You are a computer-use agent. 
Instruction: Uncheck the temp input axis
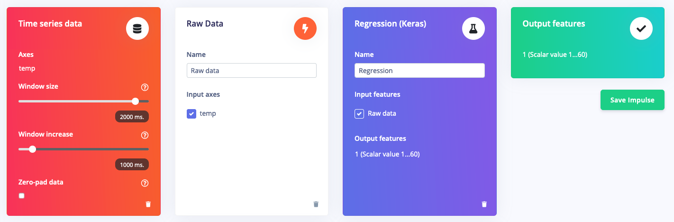pos(191,114)
